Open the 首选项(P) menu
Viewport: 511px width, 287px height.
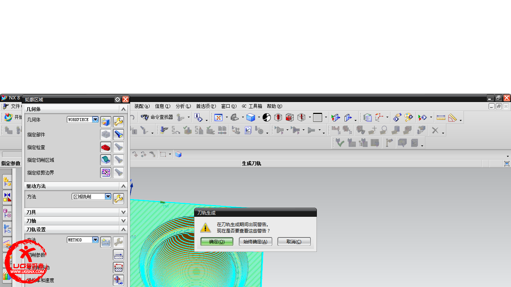pos(206,107)
